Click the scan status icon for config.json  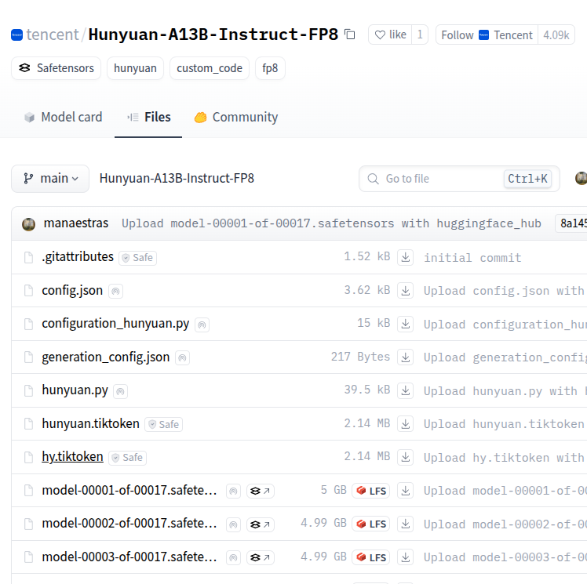pyautogui.click(x=115, y=292)
